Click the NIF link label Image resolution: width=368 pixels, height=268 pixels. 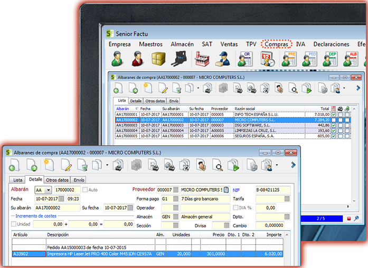point(236,190)
